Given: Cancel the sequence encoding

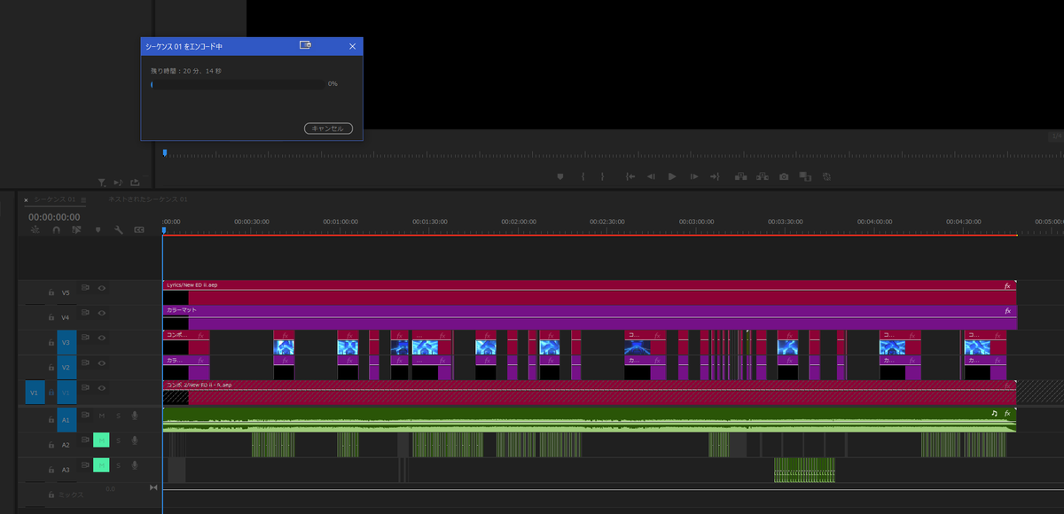Looking at the screenshot, I should click(328, 128).
